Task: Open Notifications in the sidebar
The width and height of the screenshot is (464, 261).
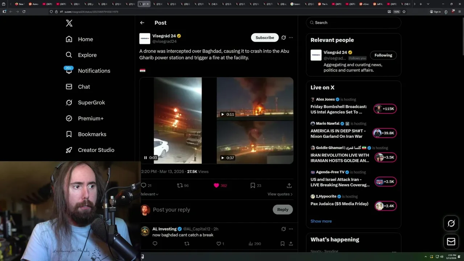Action: pyautogui.click(x=88, y=71)
